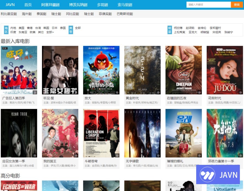
Task: Open star page for 何欣穗
Action: [x=178, y=28]
